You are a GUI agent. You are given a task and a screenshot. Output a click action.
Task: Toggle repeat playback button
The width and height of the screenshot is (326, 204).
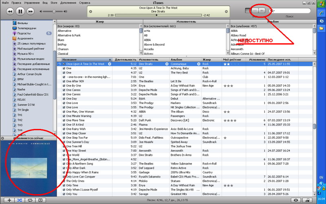coord(30,200)
